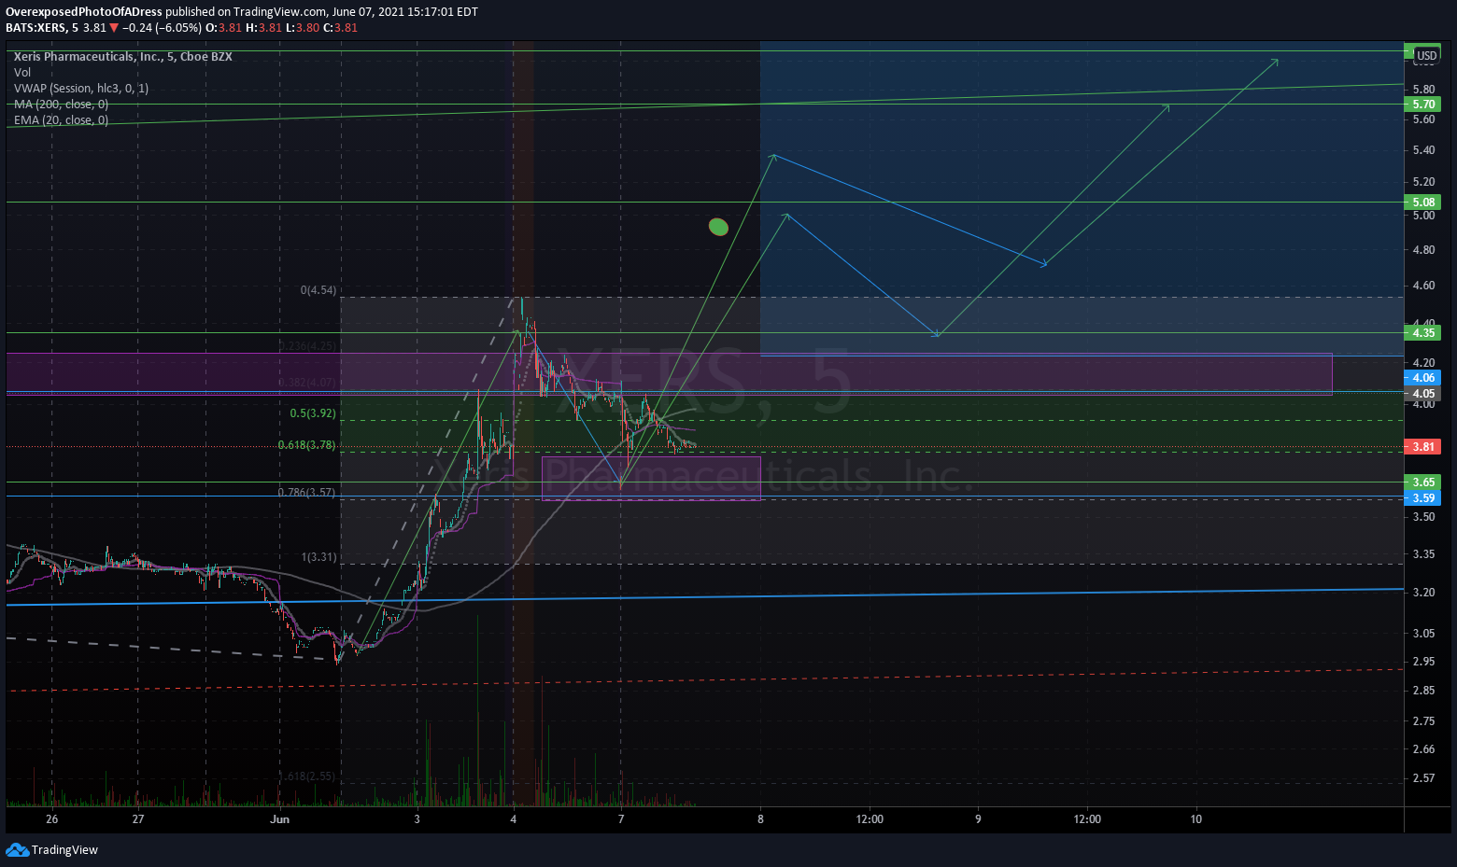1457x867 pixels.
Task: Click the blue 4.06 price label
Action: tap(1423, 378)
